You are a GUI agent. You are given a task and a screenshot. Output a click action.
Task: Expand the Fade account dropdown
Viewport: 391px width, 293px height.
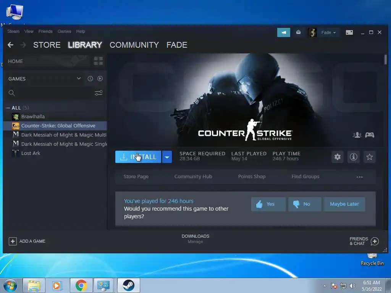click(x=328, y=32)
